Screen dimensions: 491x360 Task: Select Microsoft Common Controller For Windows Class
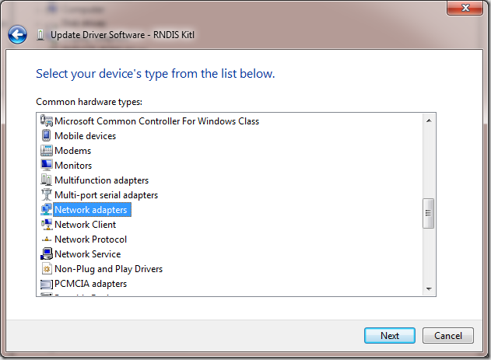coord(156,121)
